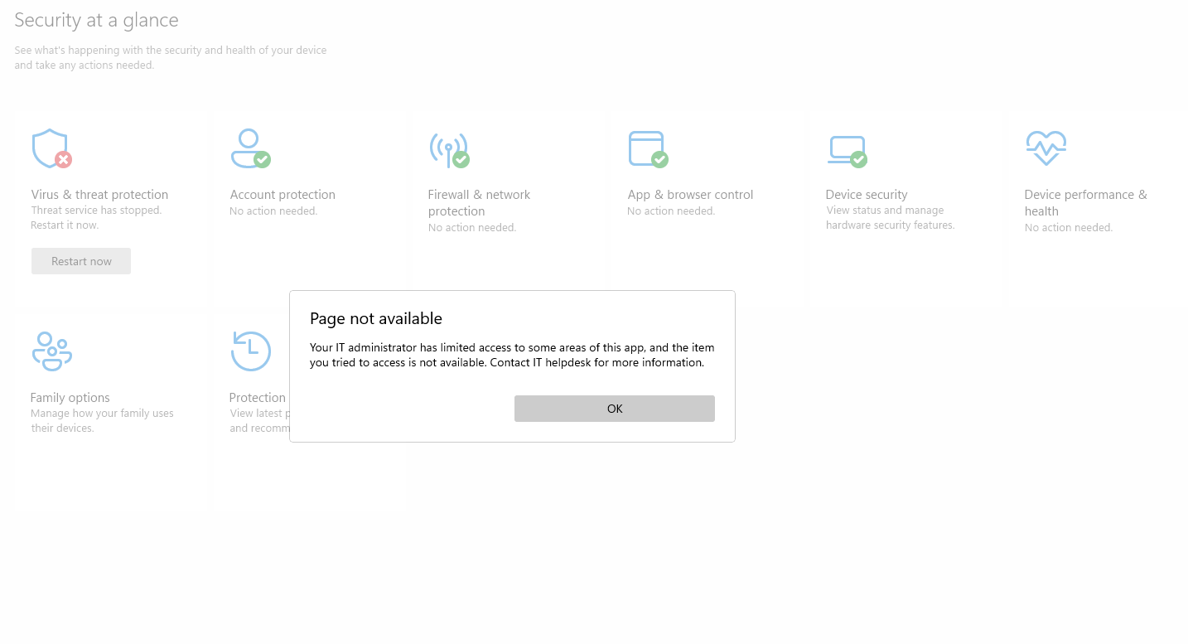Open Device security laptop icon
The height and width of the screenshot is (644, 1188).
[x=847, y=152]
